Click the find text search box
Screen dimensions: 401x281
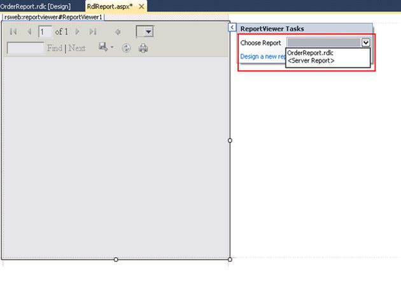tap(25, 48)
